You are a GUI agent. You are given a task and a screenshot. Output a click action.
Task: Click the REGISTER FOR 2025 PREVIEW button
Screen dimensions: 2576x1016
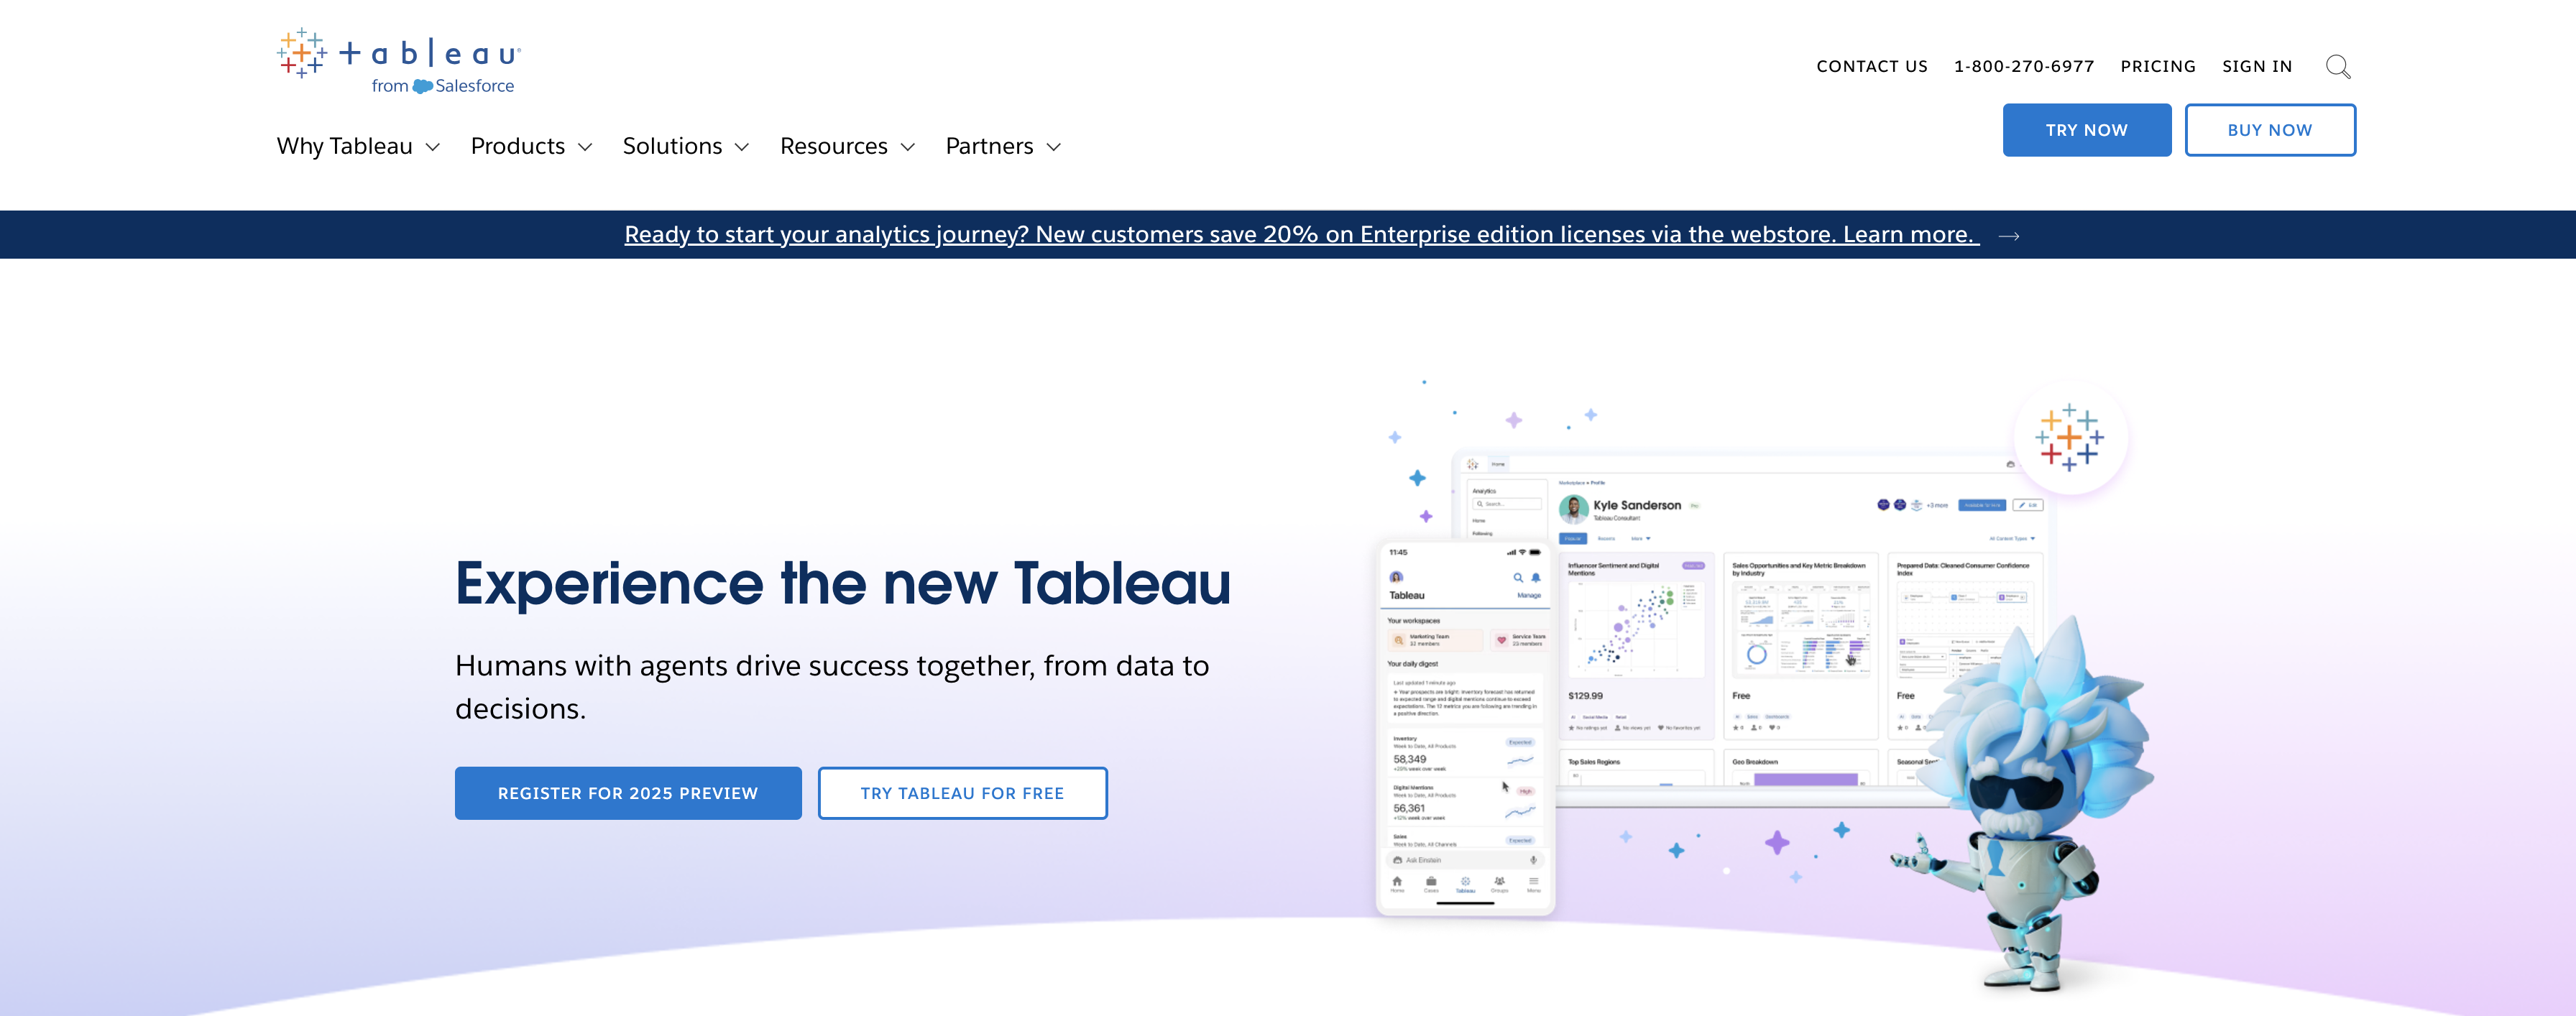click(626, 793)
